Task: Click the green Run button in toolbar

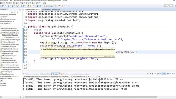Action: 13,6
